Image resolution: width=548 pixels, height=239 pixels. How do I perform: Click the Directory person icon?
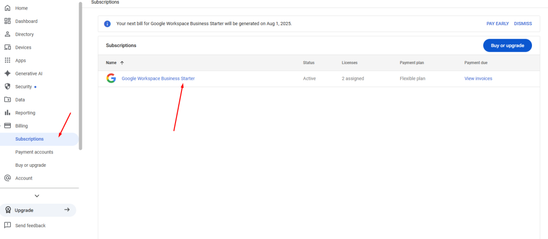(x=7, y=34)
